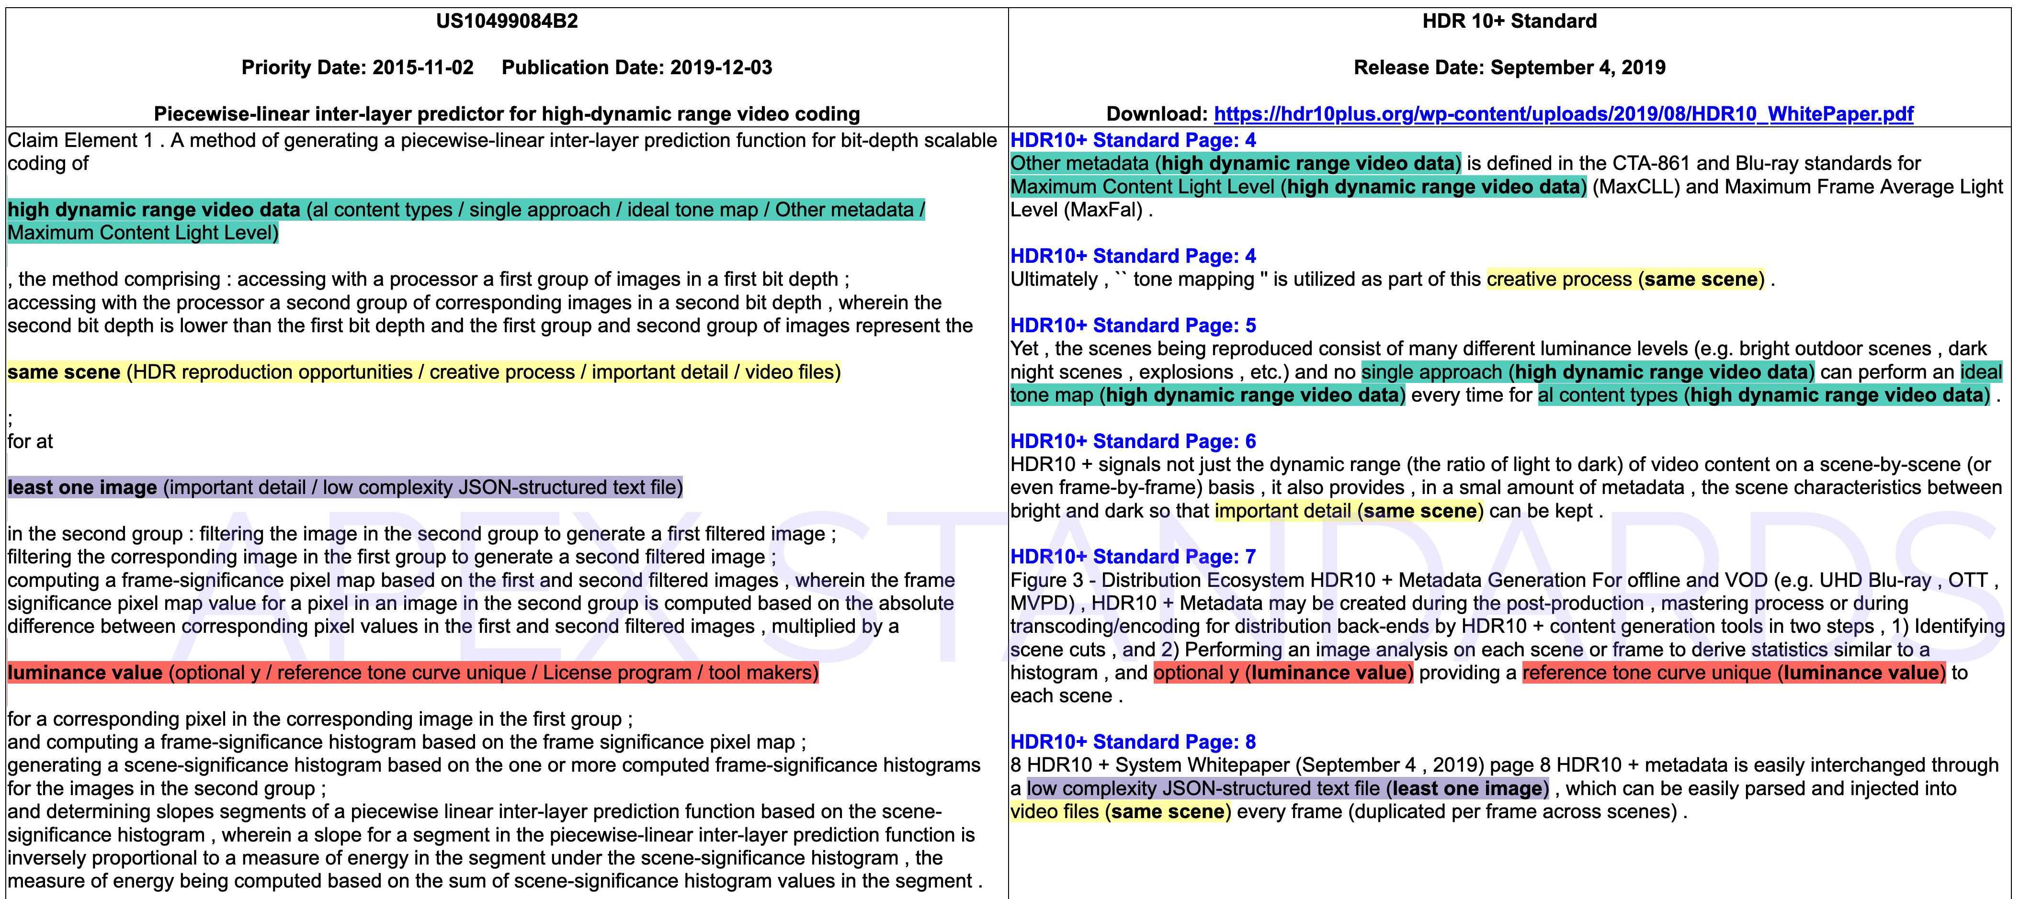Click the highlighted 'creative process (same scene)' phrase
2020x899 pixels.
pyautogui.click(x=1625, y=280)
